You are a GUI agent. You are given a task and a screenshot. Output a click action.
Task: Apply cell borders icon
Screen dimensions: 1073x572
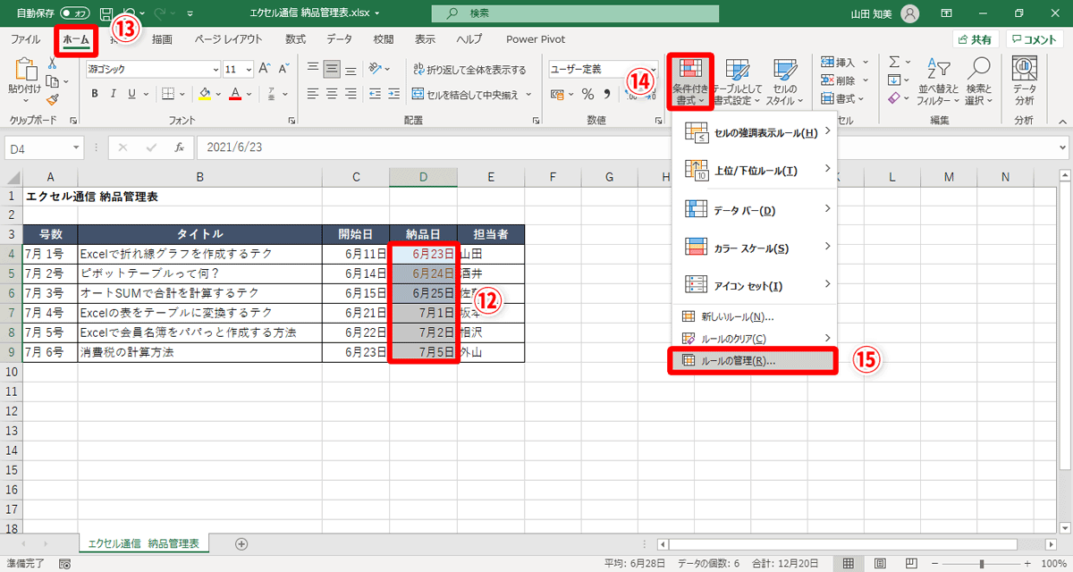[170, 93]
